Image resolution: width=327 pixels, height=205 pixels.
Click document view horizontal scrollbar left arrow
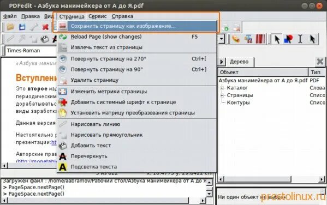point(4,166)
